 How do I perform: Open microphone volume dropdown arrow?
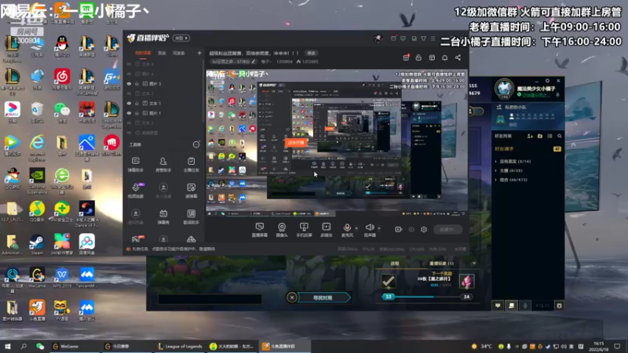(x=357, y=228)
